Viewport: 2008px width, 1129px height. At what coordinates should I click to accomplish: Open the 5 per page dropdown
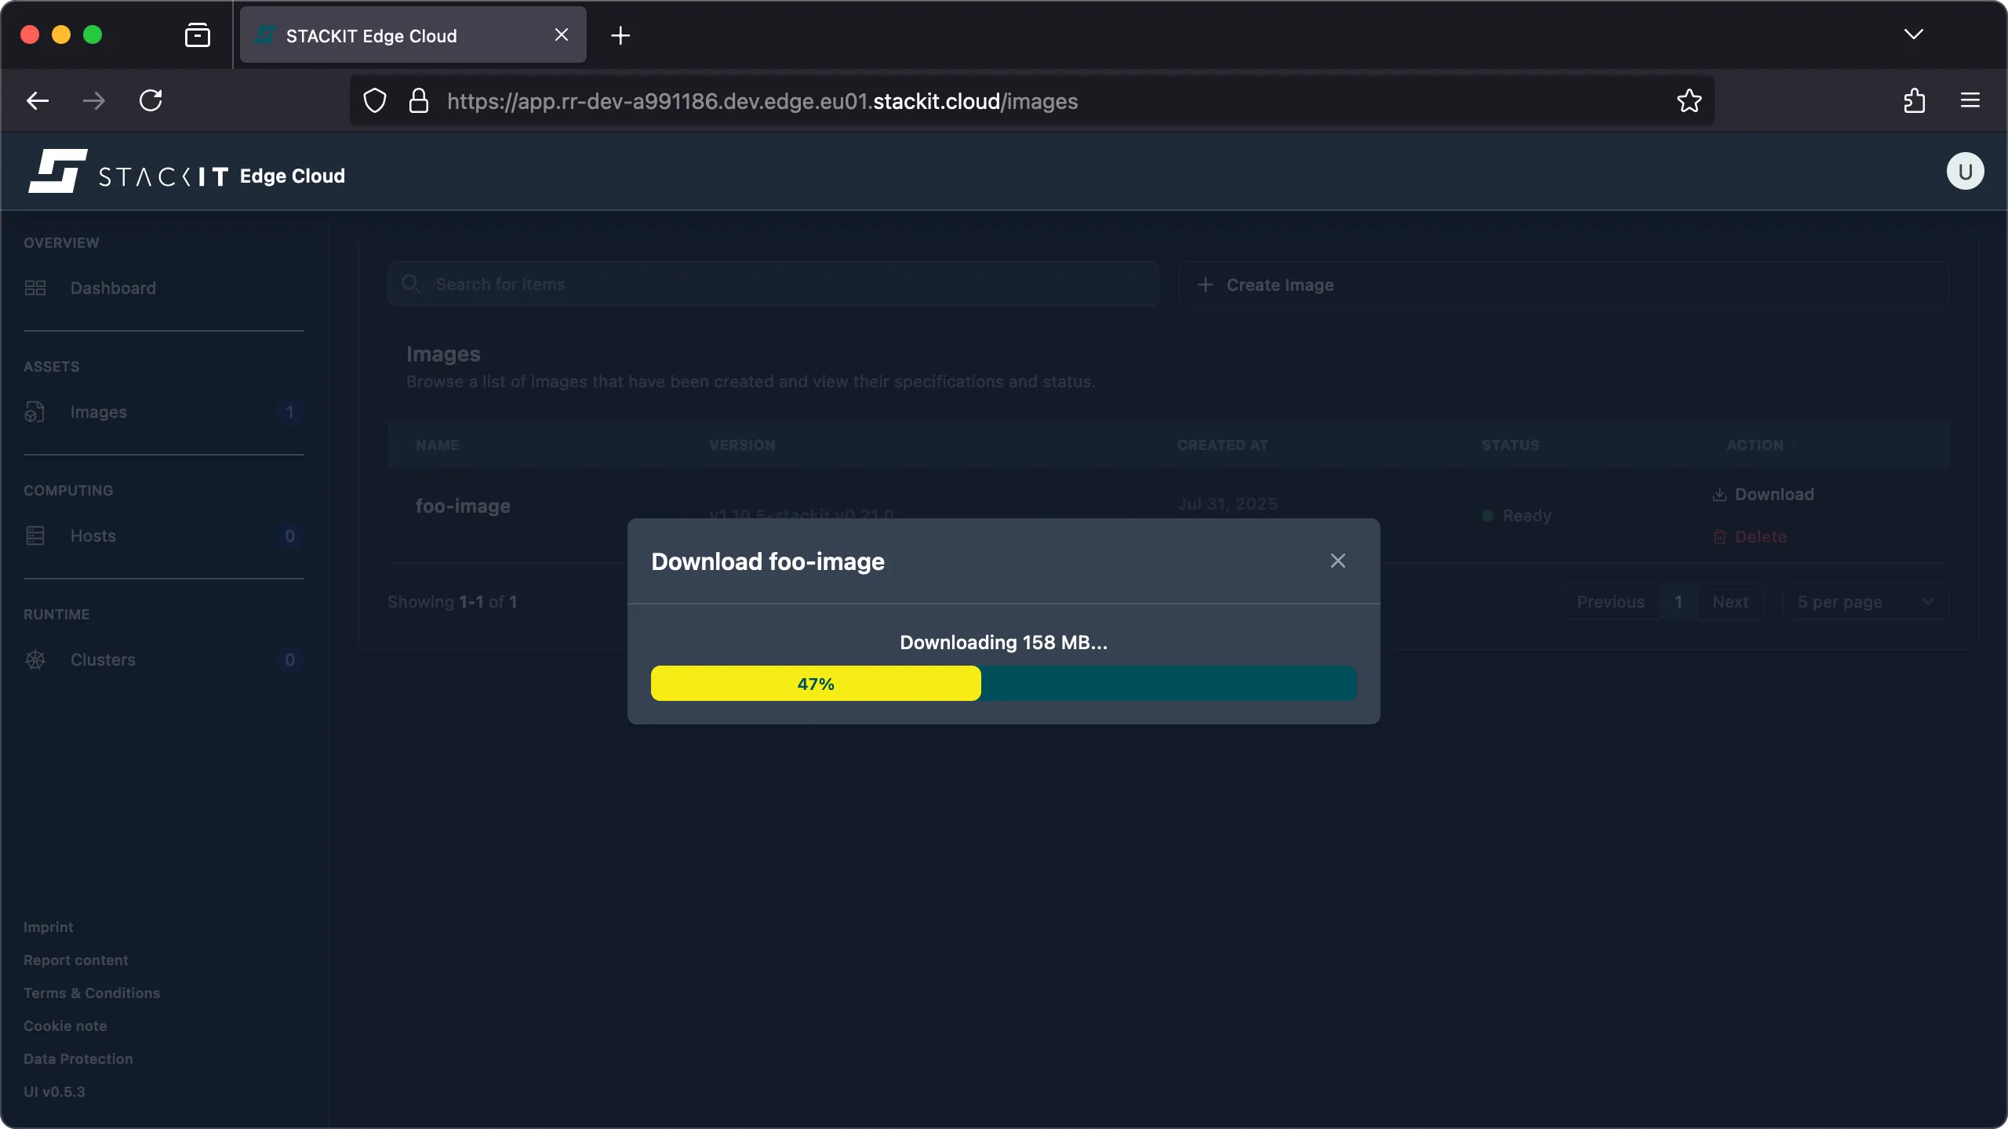(x=1864, y=601)
